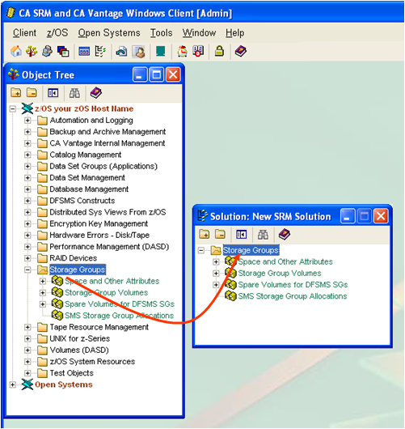Select the Catalog Management folder
This screenshot has width=405, height=429.
(85, 155)
